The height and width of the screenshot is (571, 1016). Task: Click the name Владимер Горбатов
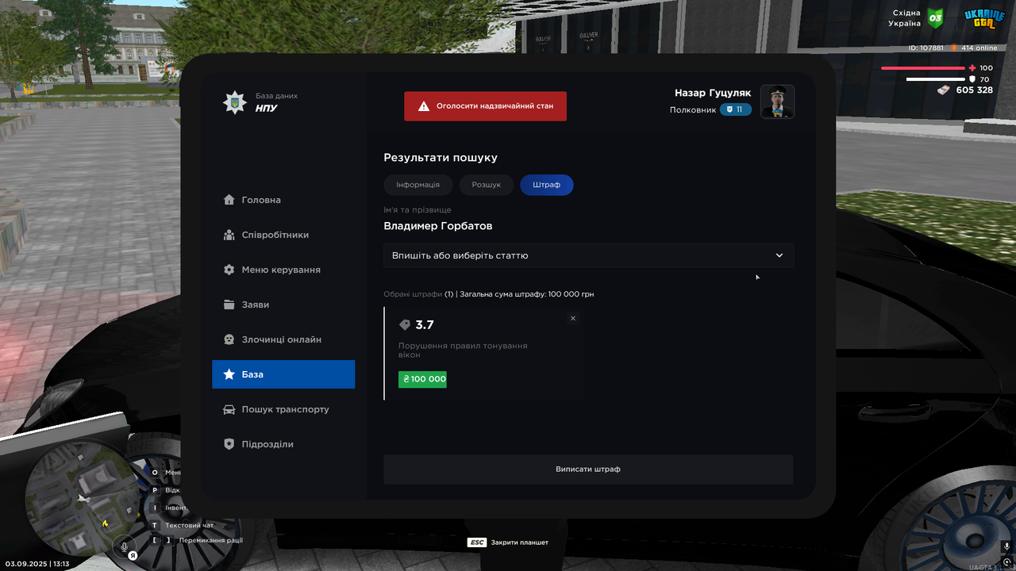pos(438,226)
